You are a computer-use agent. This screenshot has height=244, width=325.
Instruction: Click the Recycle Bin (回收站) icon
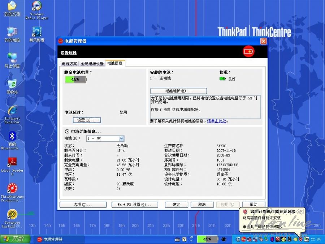coord(12,84)
